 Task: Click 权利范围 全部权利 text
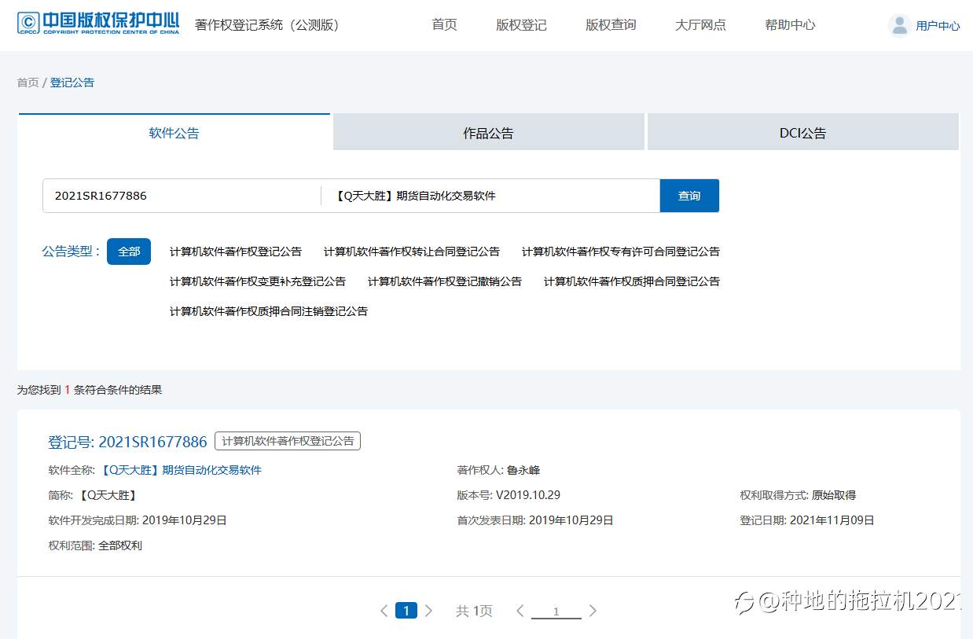tap(120, 545)
